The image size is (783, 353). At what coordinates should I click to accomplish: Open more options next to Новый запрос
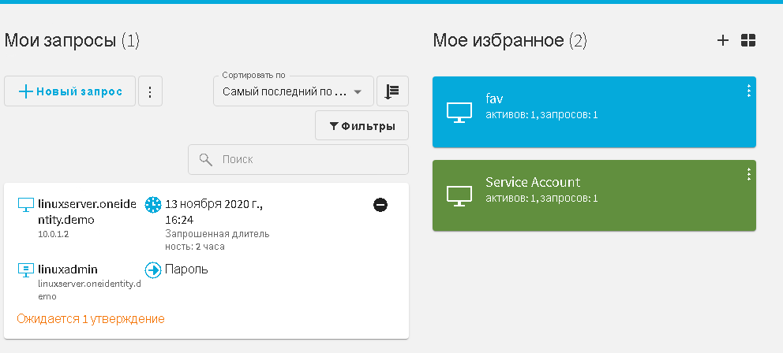click(150, 91)
